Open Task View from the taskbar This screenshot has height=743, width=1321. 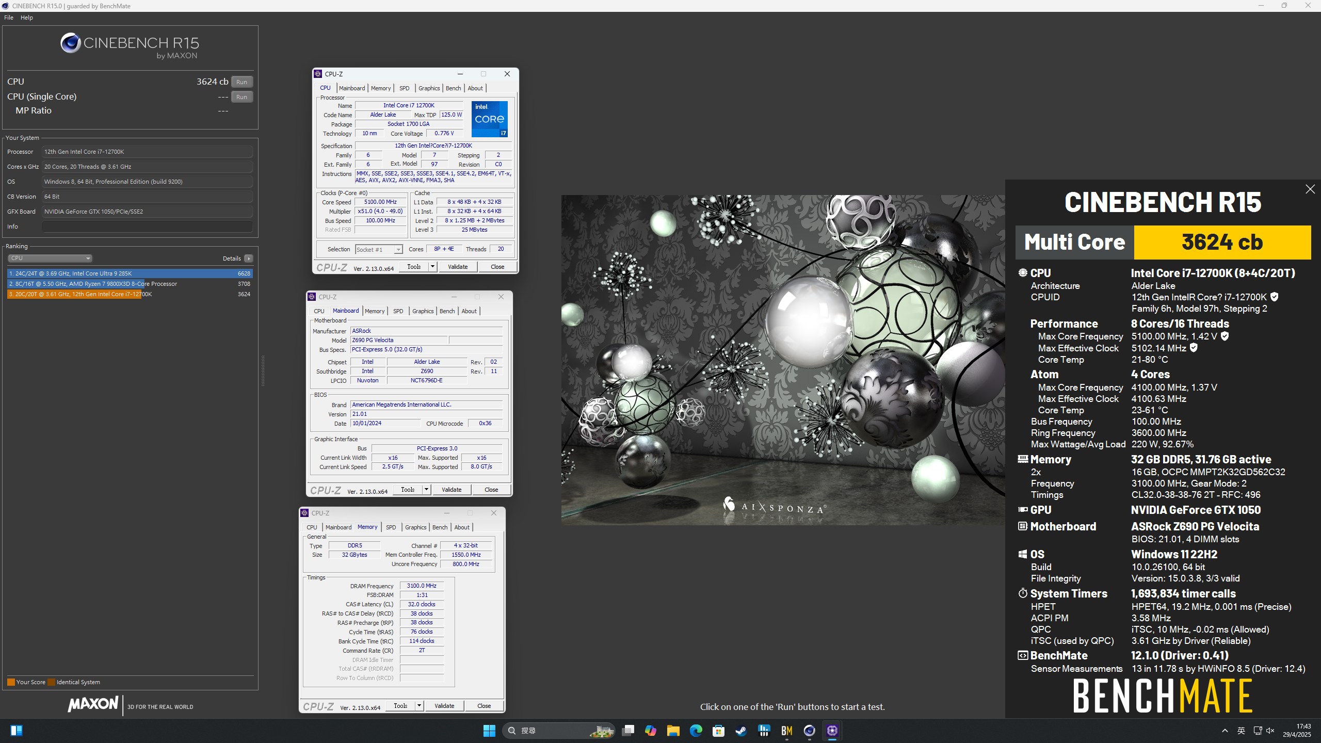point(628,731)
